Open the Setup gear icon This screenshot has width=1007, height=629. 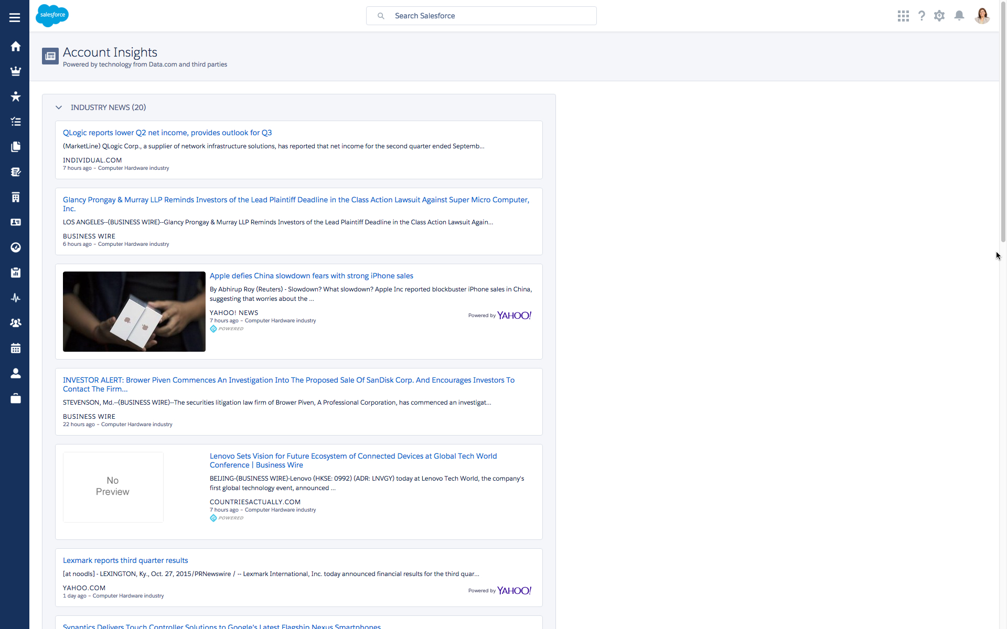click(x=939, y=16)
